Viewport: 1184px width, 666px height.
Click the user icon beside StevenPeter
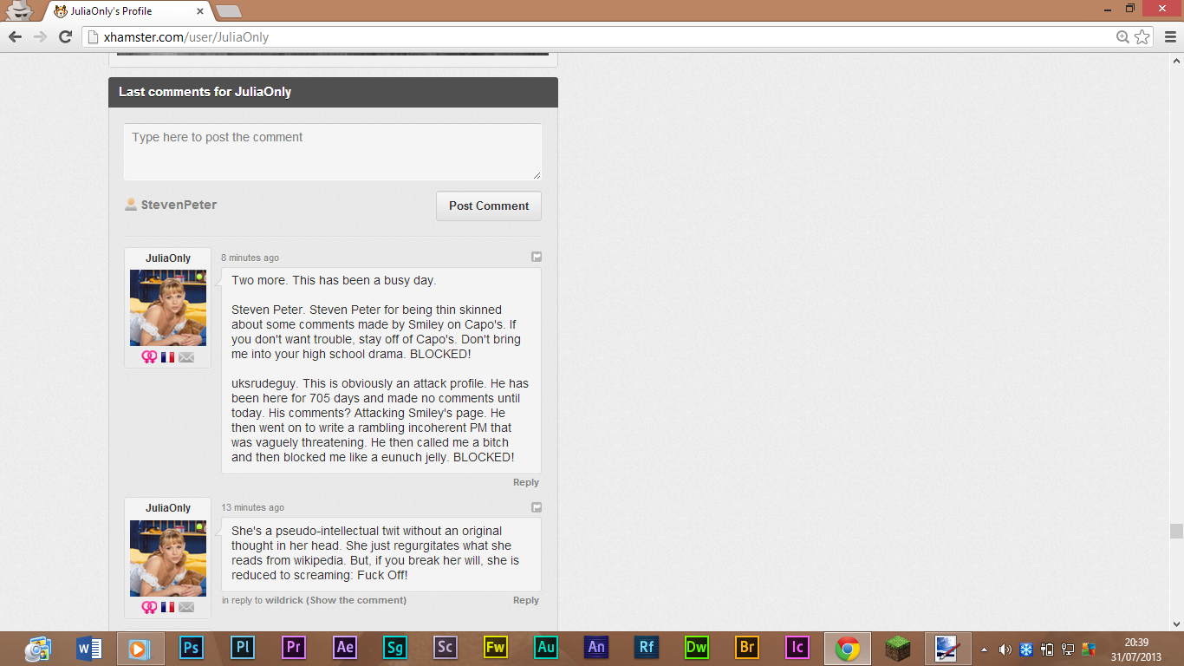131,205
